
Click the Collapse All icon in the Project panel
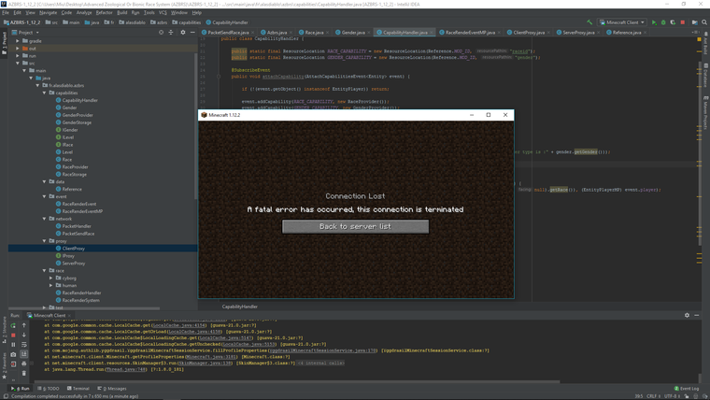[171, 33]
